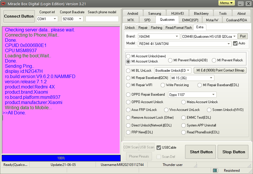Select Write Persist.img radio
Screen dimensions: 253x174
pyautogui.click(x=163, y=85)
